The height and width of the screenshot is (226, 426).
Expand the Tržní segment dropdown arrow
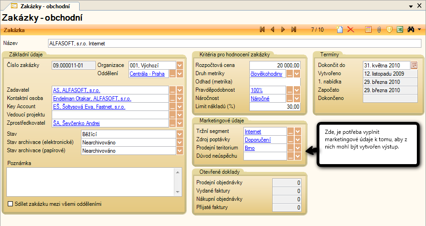(x=298, y=132)
